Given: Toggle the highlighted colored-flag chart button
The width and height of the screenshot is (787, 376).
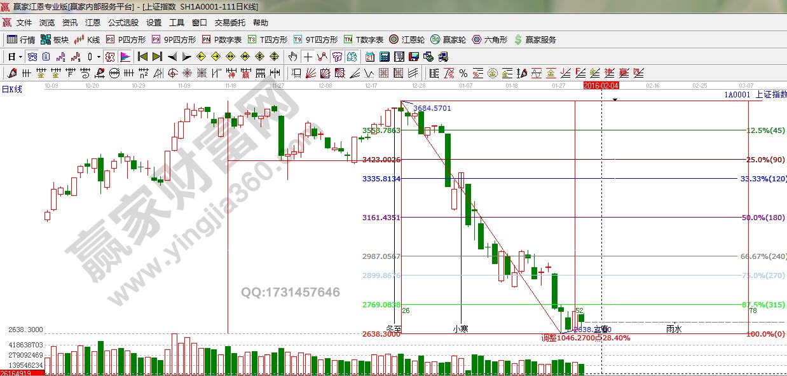Looking at the screenshot, I should pos(125,57).
